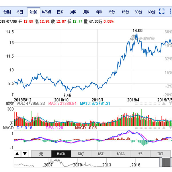Select the 月K monthly chart

coord(86,12)
